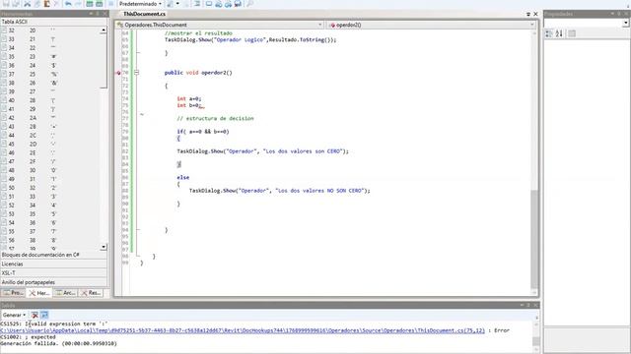Click the Undo arrow toolbar icon
The width and height of the screenshot is (631, 354).
pos(68,4)
